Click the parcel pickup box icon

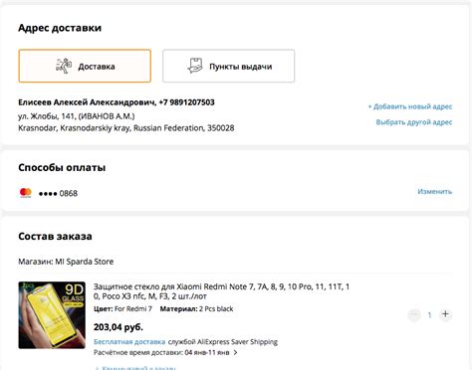click(195, 66)
